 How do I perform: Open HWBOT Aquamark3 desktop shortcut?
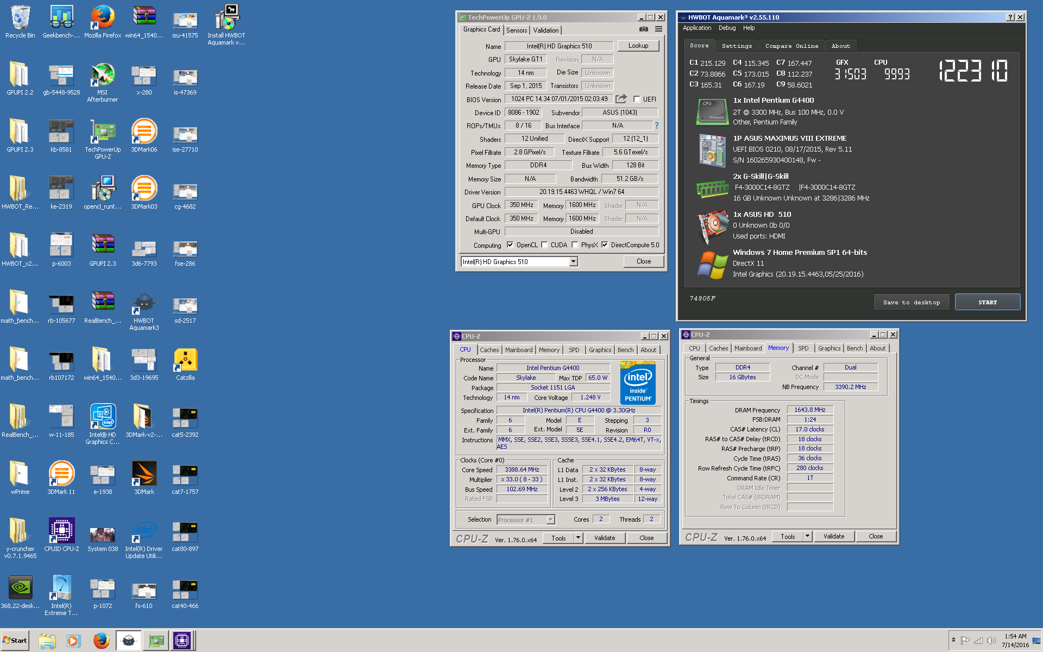pyautogui.click(x=144, y=311)
